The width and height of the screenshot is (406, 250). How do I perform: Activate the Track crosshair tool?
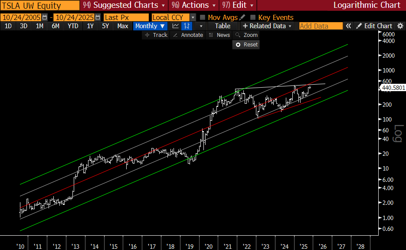coord(156,35)
